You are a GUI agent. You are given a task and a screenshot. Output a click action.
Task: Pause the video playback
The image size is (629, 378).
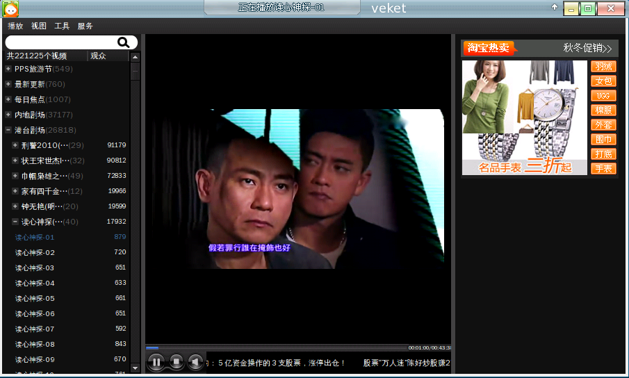[156, 362]
